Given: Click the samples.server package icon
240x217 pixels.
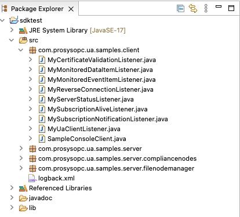Looking at the screenshot, I should pos(32,149).
